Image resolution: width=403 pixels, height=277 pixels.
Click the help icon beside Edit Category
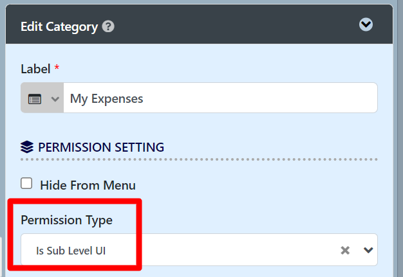point(109,26)
